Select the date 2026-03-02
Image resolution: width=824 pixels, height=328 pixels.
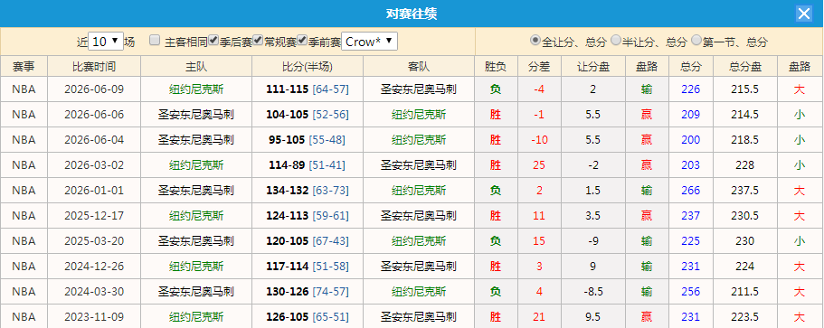click(94, 165)
